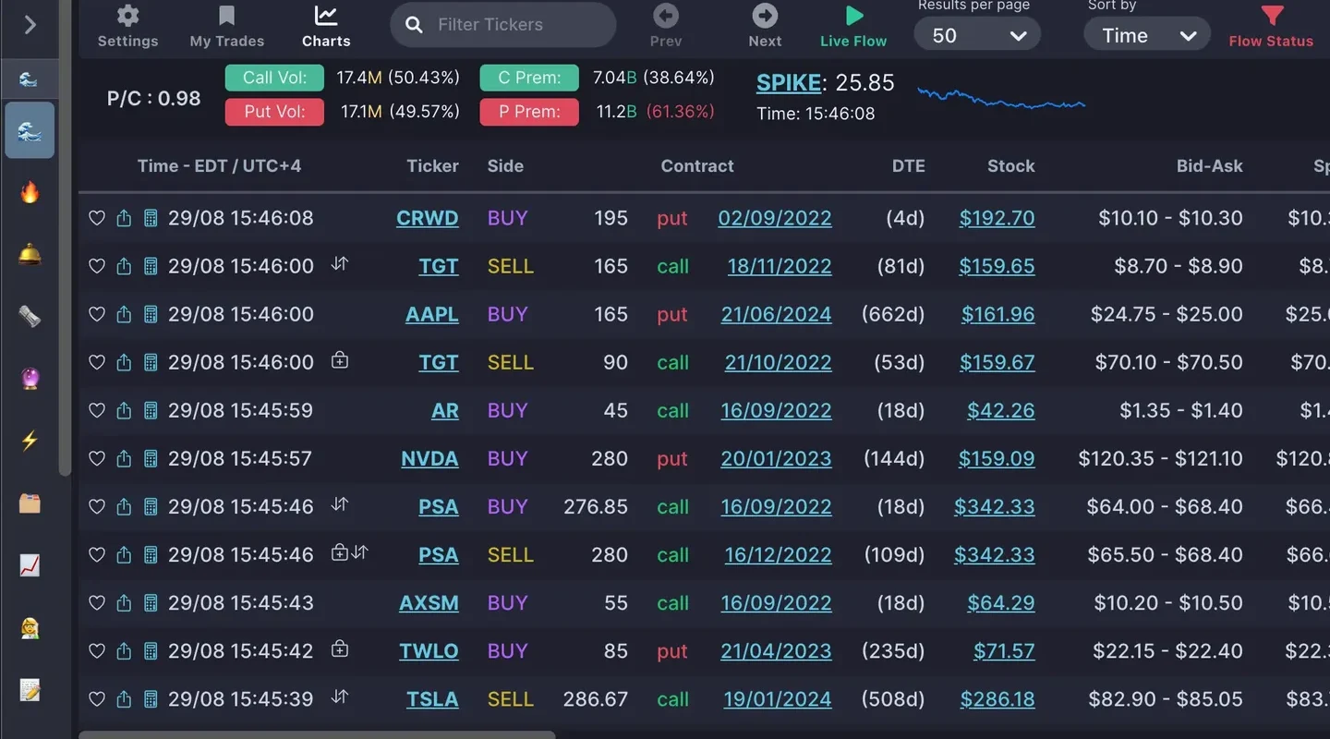Click the lock icon on PSA SELL row
The height and width of the screenshot is (739, 1330).
(340, 552)
